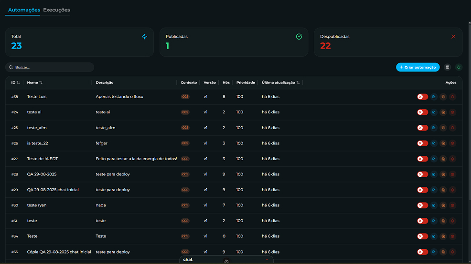Duplicate the teste_afm automation
The height and width of the screenshot is (264, 471).
pyautogui.click(x=443, y=128)
